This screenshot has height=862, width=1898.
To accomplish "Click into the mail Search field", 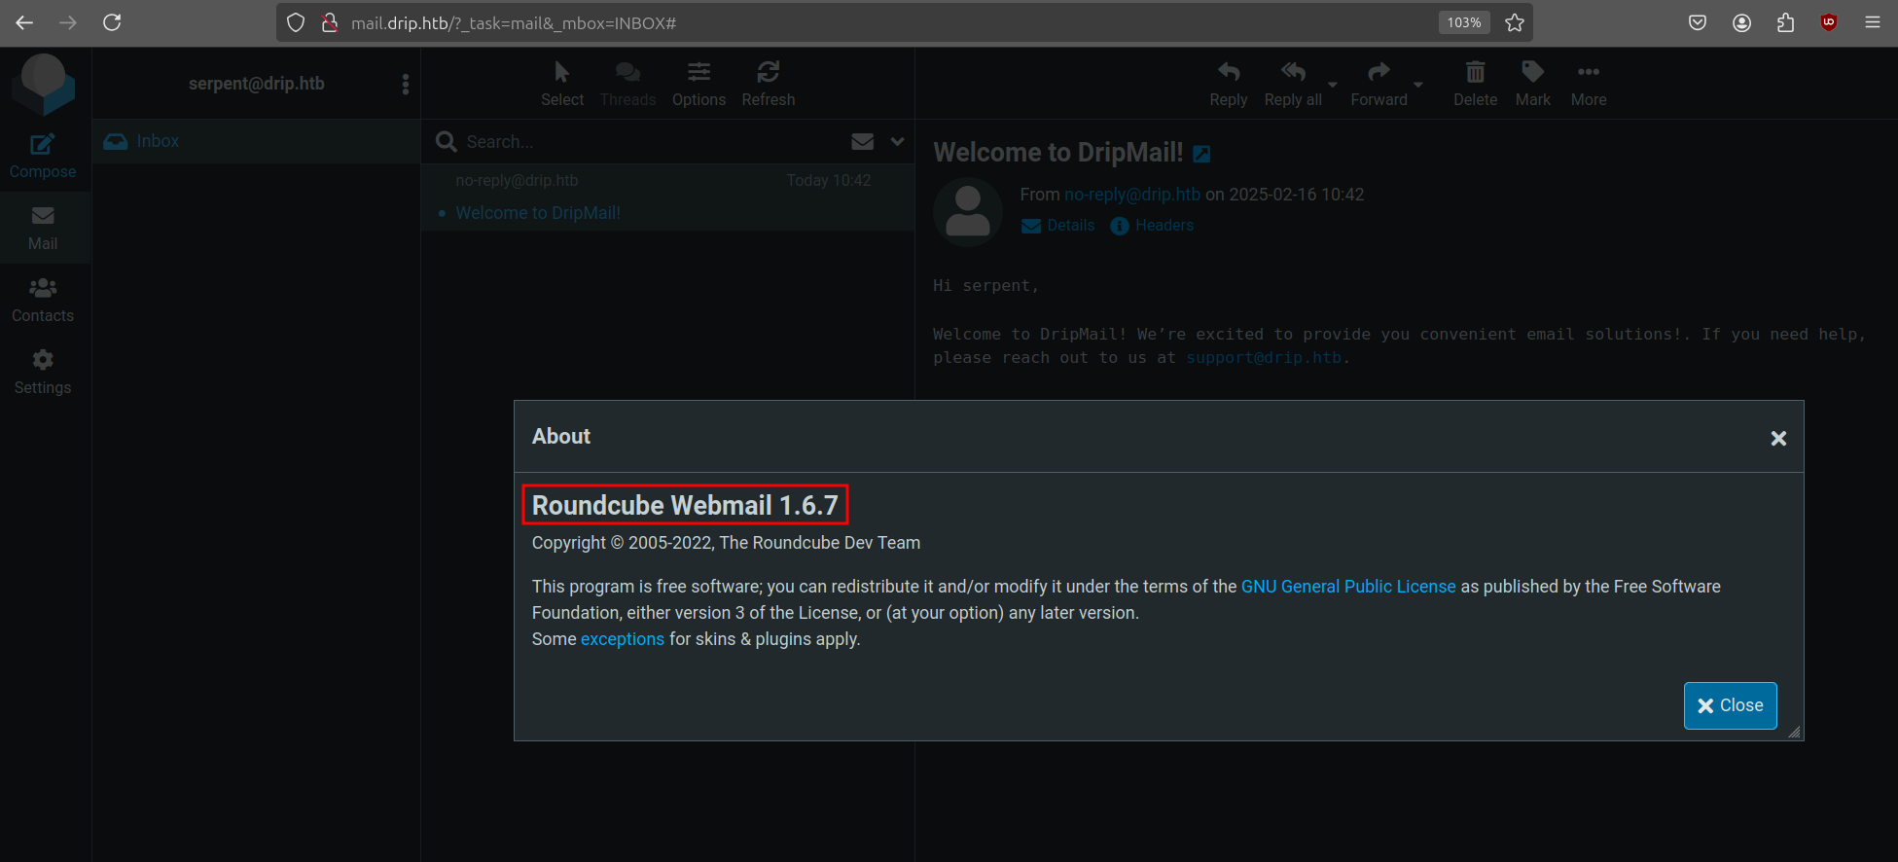I will click(642, 142).
